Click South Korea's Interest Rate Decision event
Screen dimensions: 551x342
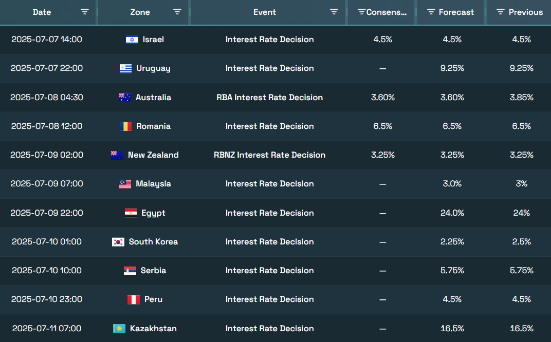point(269,241)
